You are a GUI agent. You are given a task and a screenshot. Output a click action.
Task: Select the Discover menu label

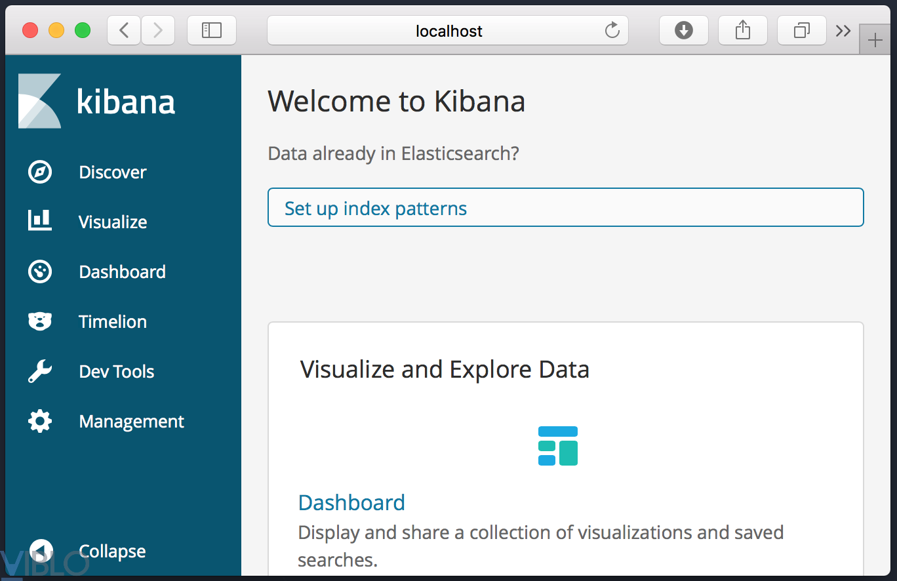tap(112, 172)
